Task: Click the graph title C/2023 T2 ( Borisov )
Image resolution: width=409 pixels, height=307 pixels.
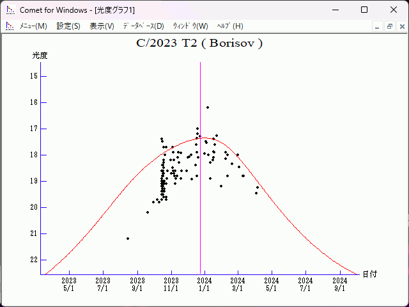Action: tap(199, 43)
